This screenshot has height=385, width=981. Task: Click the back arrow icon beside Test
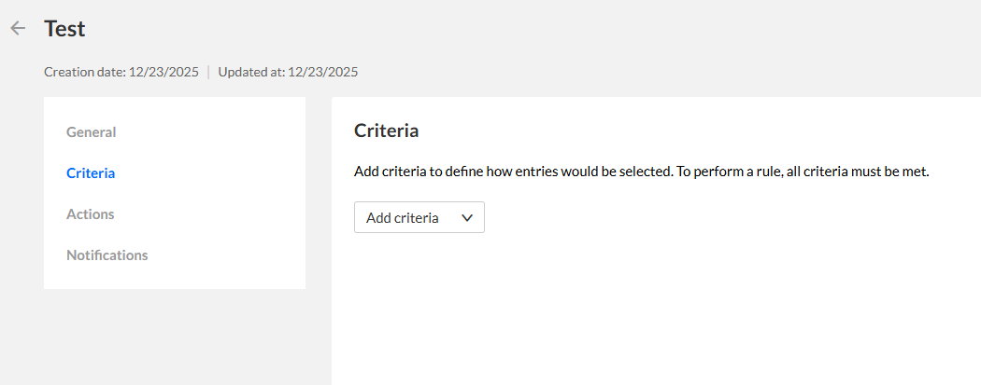(18, 29)
